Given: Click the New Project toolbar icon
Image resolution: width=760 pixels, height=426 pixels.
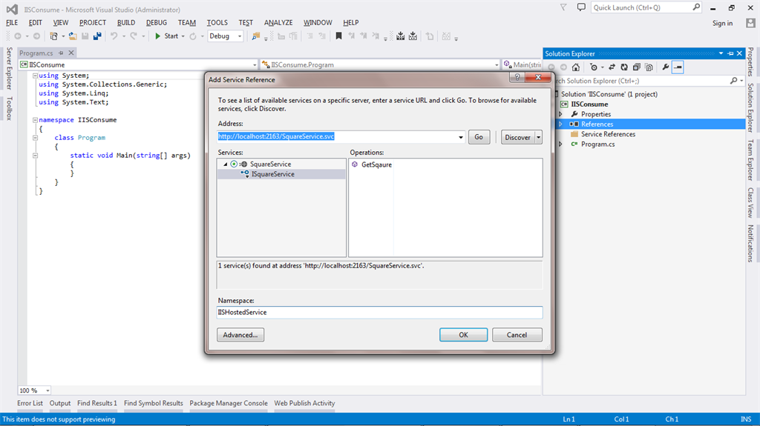Looking at the screenshot, I should [53, 36].
